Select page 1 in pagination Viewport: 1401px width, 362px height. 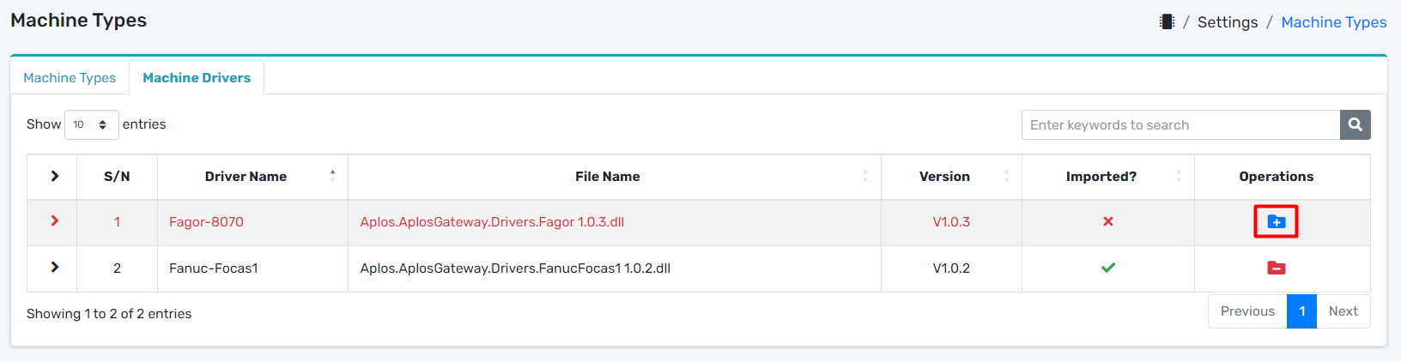pos(1301,311)
